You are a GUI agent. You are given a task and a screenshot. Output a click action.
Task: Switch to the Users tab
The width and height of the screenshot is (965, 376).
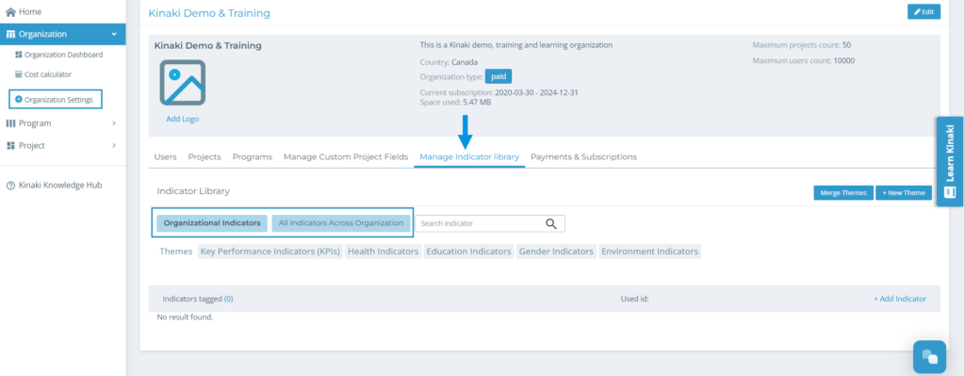(x=166, y=157)
